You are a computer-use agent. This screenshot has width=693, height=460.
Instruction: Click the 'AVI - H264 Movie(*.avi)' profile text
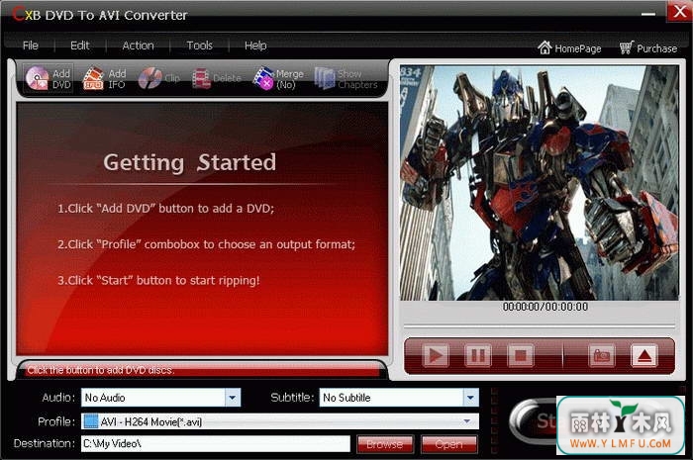[151, 422]
